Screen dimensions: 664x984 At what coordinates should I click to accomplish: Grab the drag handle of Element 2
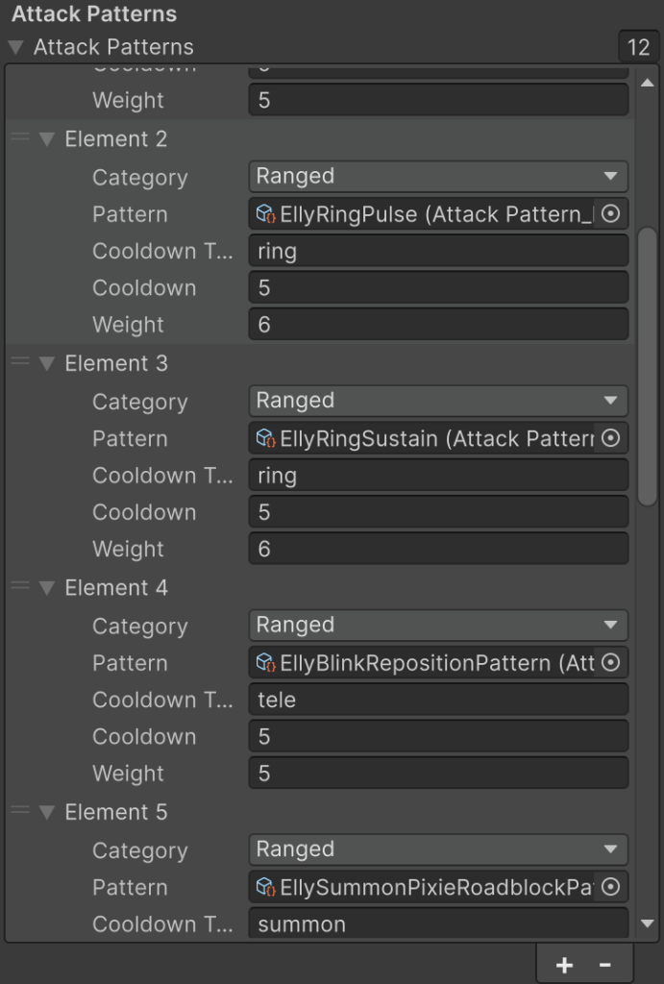(x=20, y=138)
